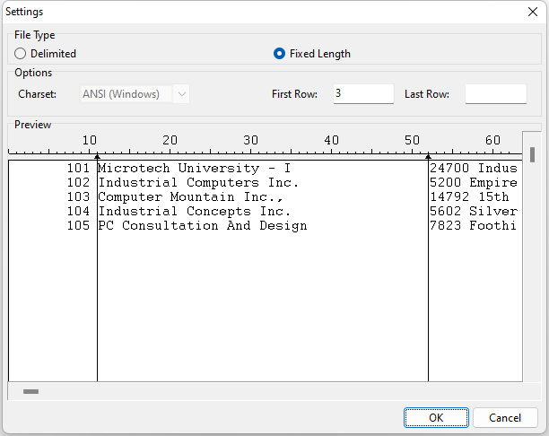Select the Delimited file type radio button

(21, 54)
